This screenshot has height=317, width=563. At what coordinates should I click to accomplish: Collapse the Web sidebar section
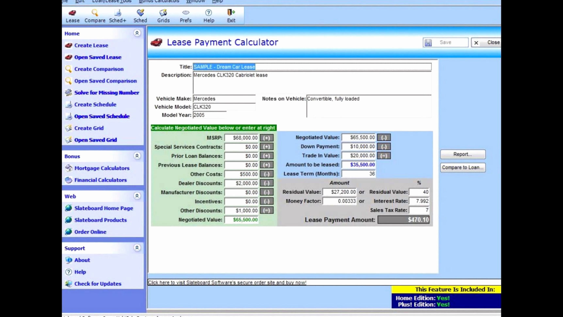(x=137, y=196)
